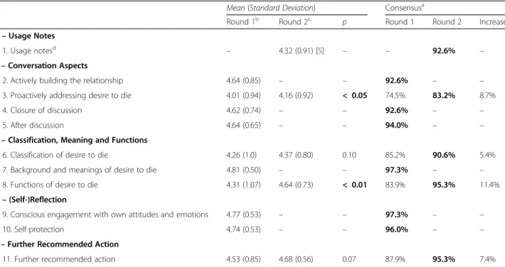This screenshot has height=267, width=505.
Task: Select the 'p' column header
Action: coord(344,23)
